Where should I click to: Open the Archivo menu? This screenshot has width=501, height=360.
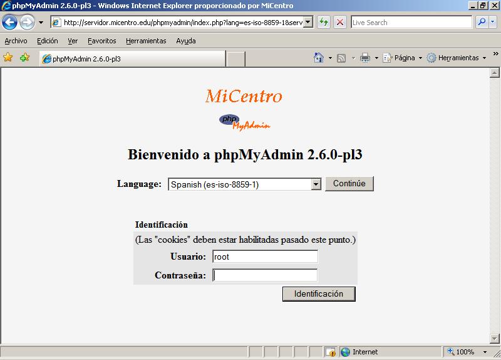pyautogui.click(x=16, y=41)
